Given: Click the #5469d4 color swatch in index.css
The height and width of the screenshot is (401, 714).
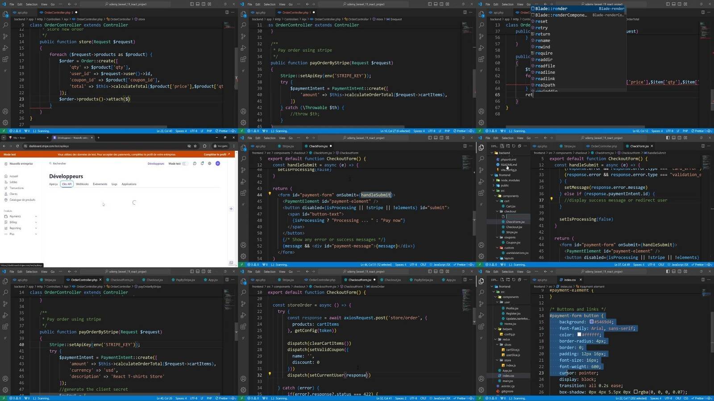Looking at the screenshot, I should click(592, 322).
